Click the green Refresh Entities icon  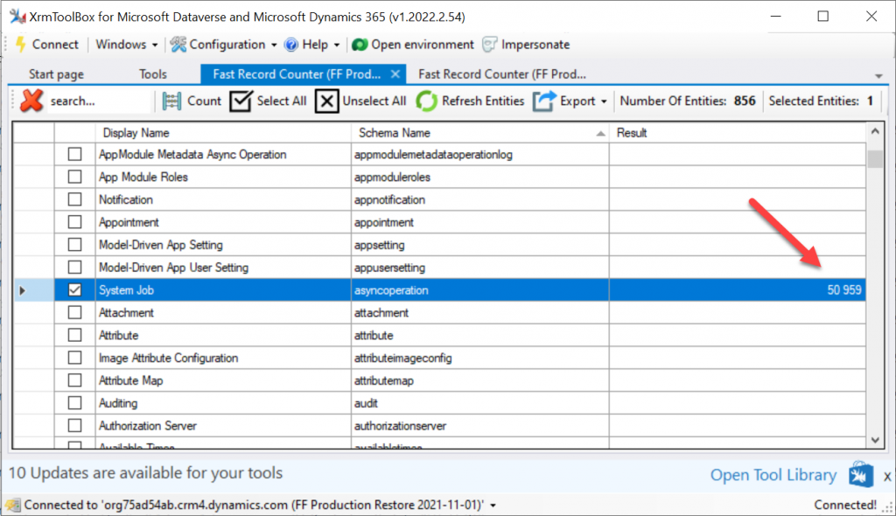pos(426,101)
